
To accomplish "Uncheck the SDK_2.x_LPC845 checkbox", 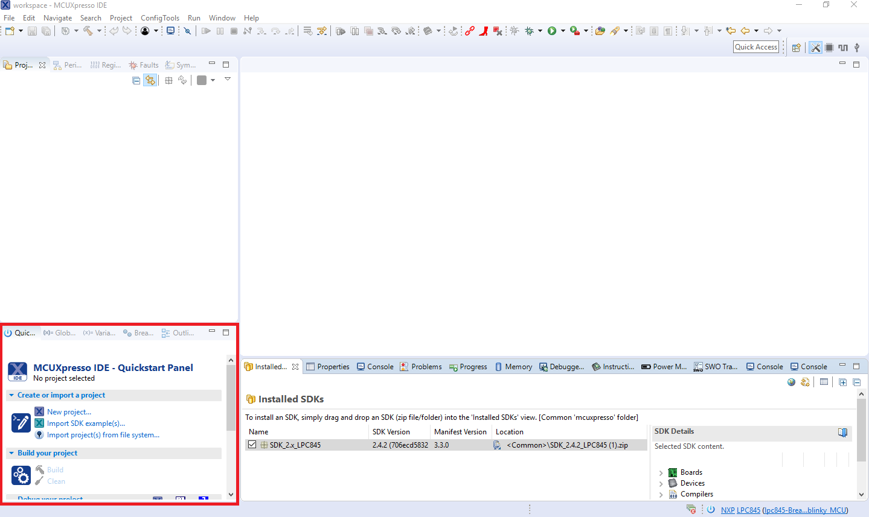I will (x=252, y=445).
